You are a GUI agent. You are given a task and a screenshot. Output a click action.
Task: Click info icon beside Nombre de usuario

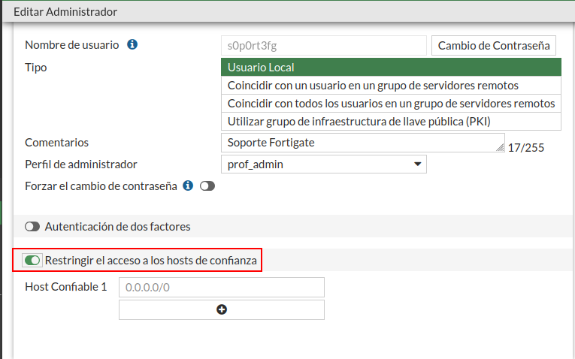point(132,45)
